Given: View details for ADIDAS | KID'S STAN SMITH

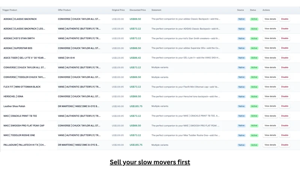Looking at the screenshot, I should pos(270,38).
